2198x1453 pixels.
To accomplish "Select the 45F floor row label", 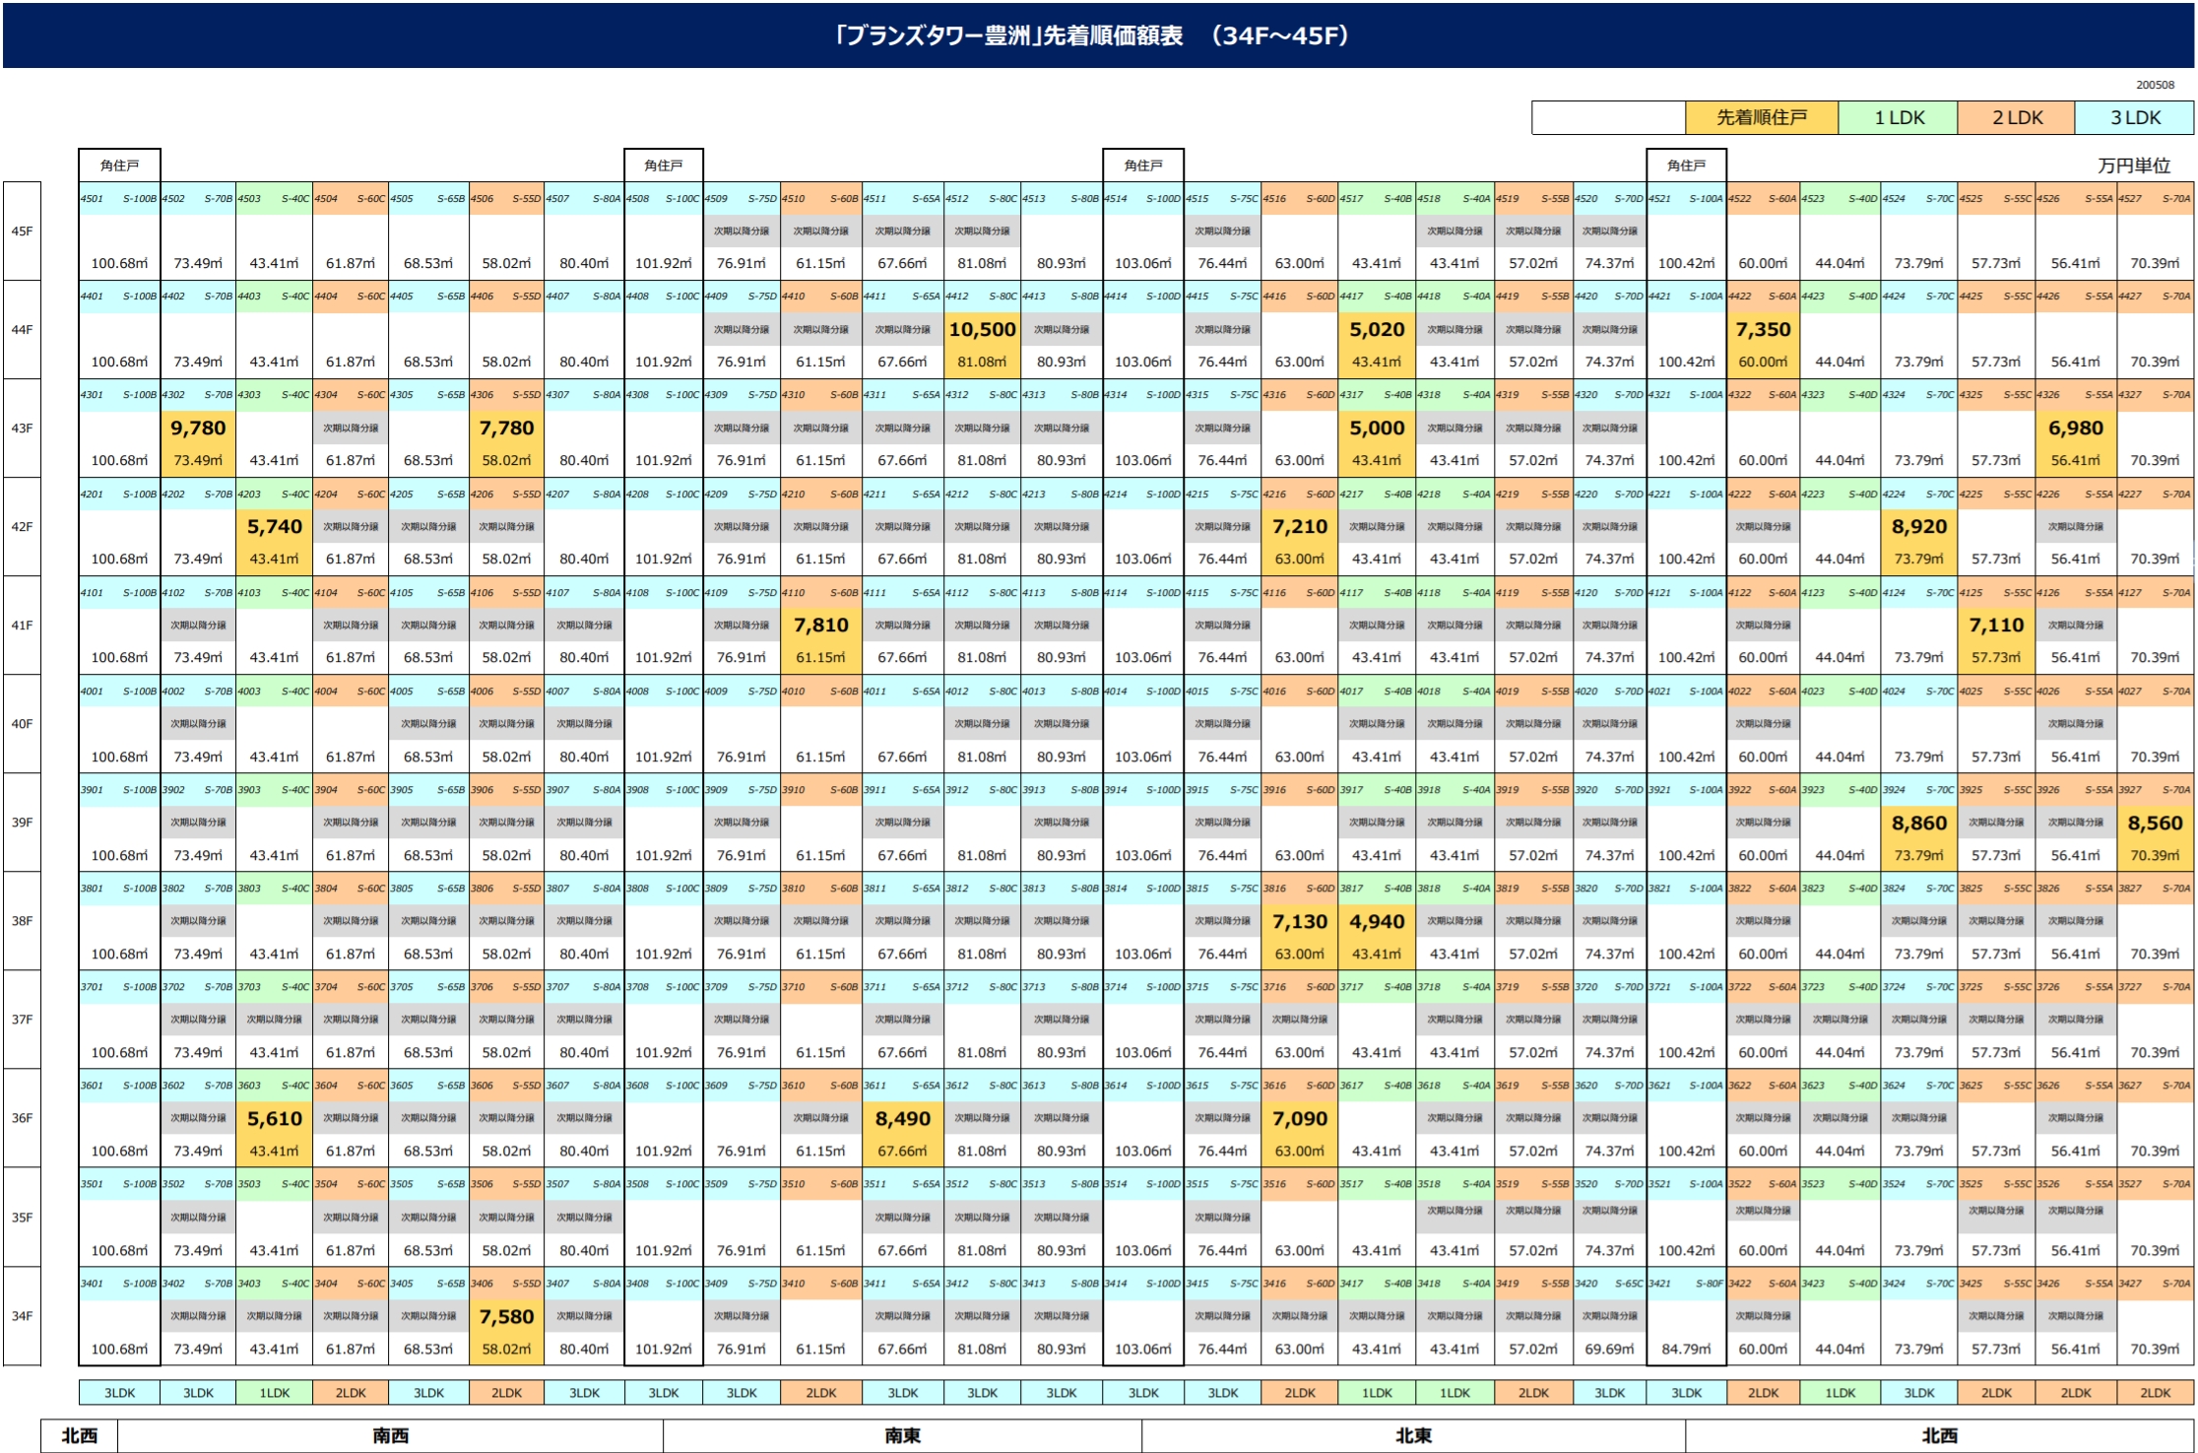I will coord(22,231).
